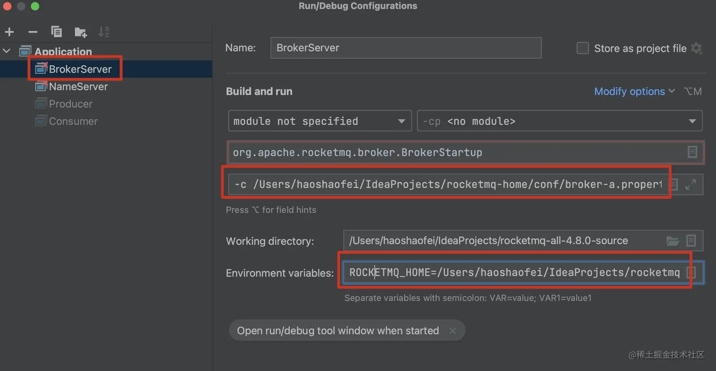The height and width of the screenshot is (371, 716).
Task: Collapse the Application tree node
Action: [x=7, y=51]
